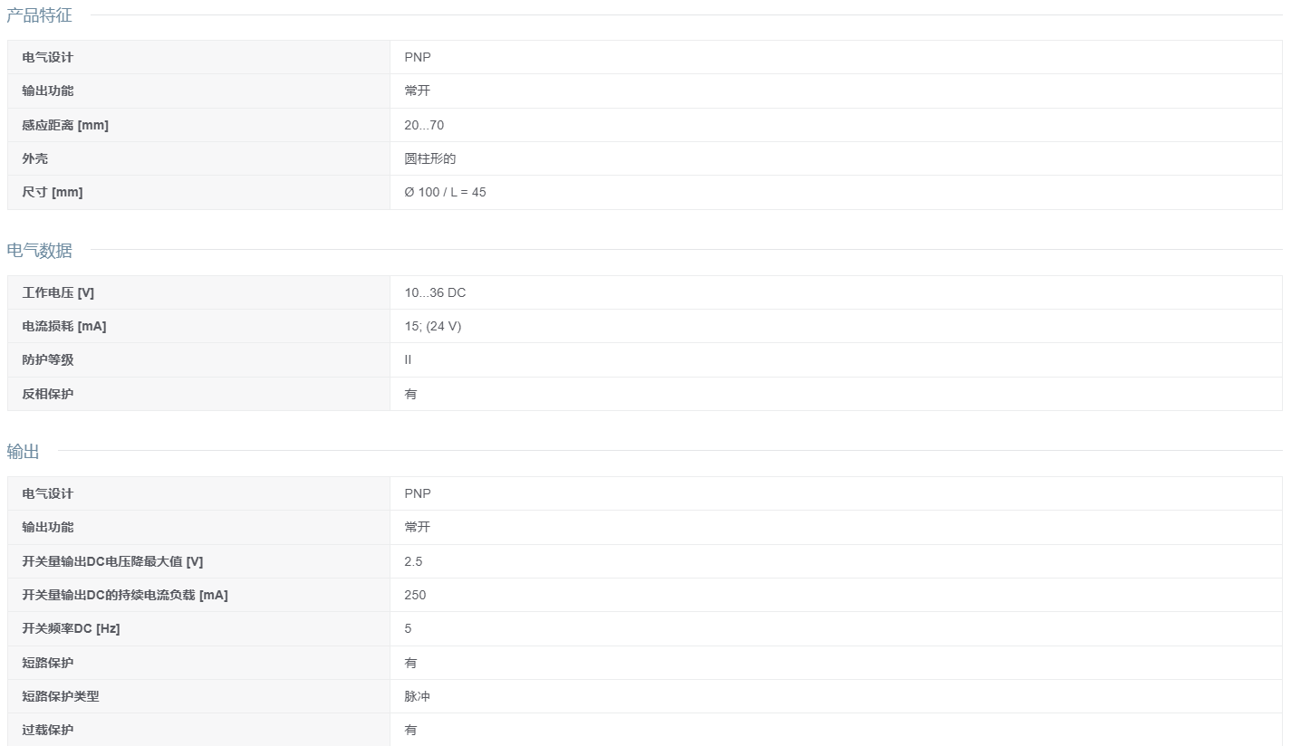Select PNP value under 产品特征 section
The image size is (1291, 746).
418,57
